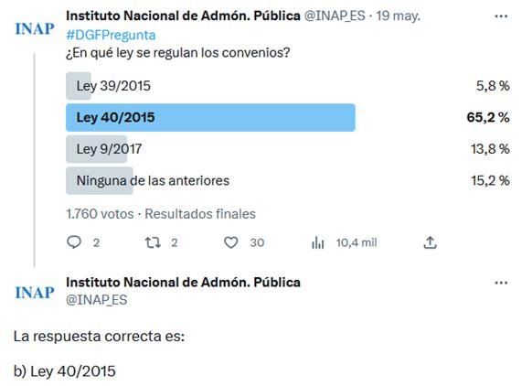Open the three-dot menu on the reply tweet
Viewport: 522px width, 386px height.
[501, 283]
